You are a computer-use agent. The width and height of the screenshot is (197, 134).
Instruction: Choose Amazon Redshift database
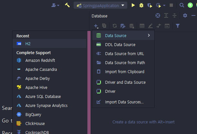49,61
